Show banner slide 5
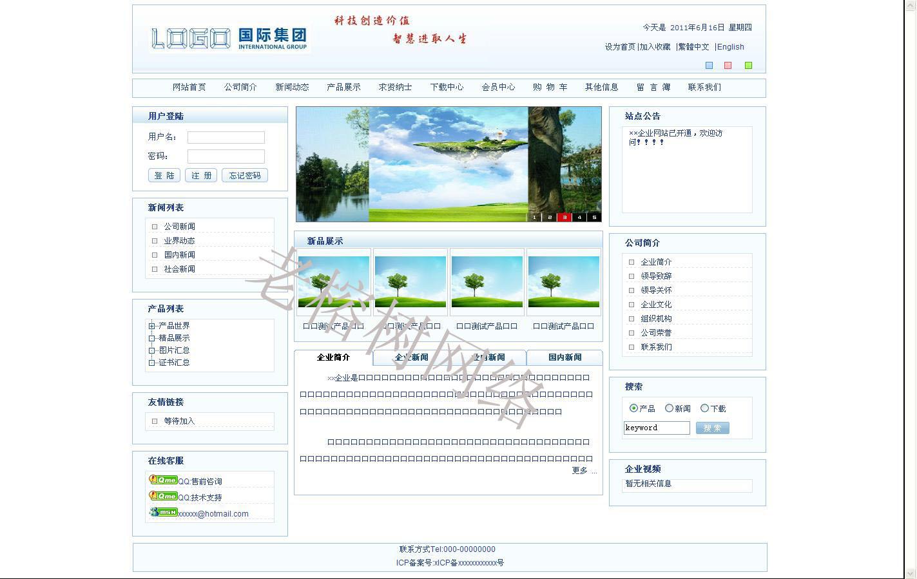 [x=594, y=217]
